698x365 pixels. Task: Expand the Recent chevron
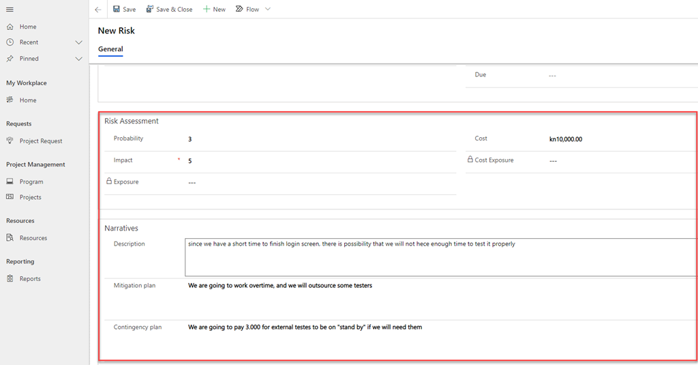tap(78, 42)
